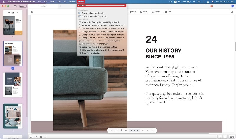This screenshot has height=139, width=236.
Task: Open 'Use two-factor authentication' help topic
Action: (102, 28)
